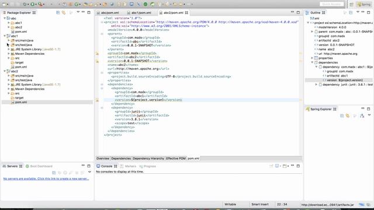374x210 pixels.
Task: Open the Markers view tab
Action: [x=128, y=166]
